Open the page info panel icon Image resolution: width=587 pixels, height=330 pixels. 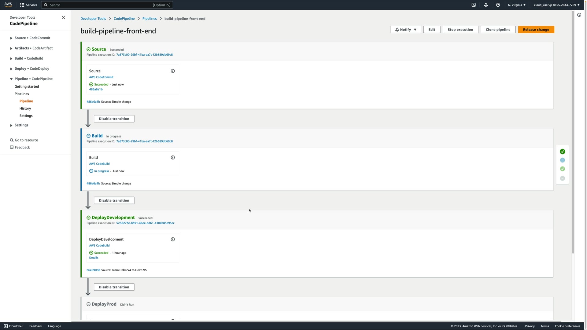pos(579,15)
